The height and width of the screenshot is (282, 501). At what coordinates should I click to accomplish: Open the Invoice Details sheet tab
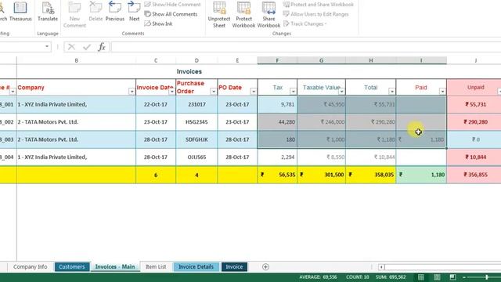coord(196,266)
